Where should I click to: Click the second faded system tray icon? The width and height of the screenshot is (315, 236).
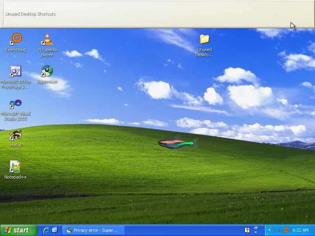(x=278, y=230)
